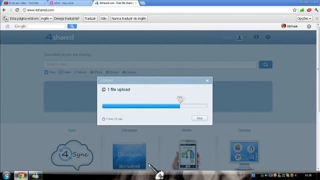Click the browser Forward arrow

10,10
